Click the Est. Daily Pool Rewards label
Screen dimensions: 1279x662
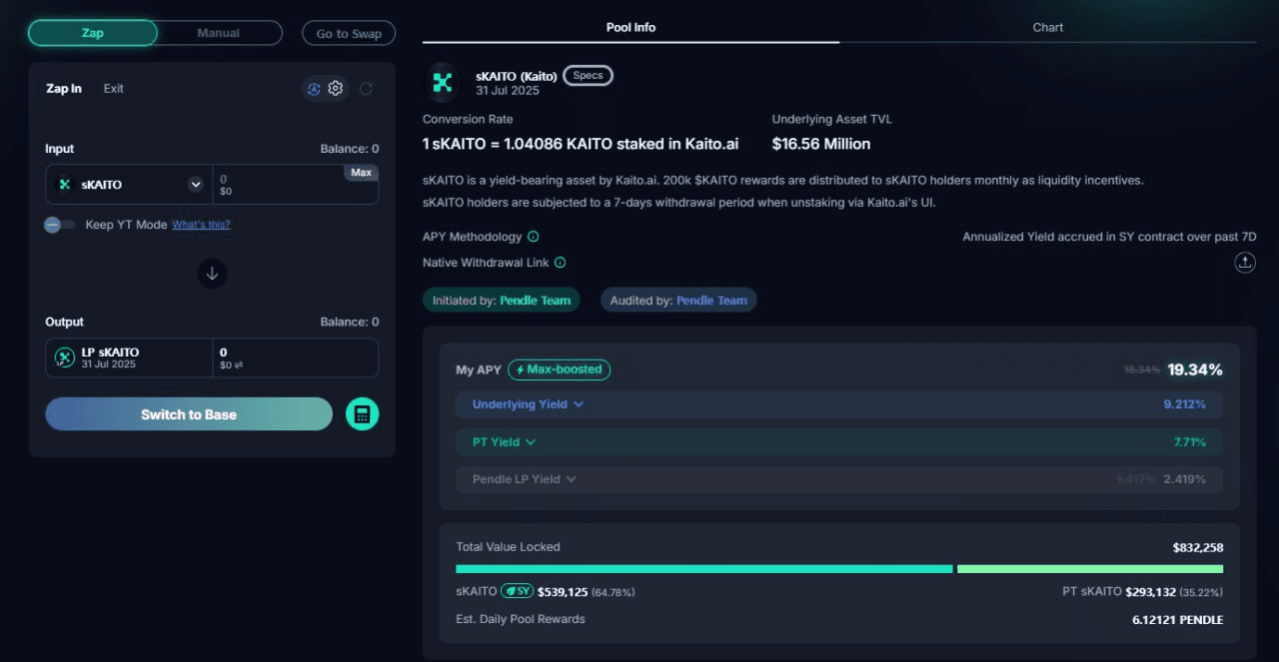(521, 619)
